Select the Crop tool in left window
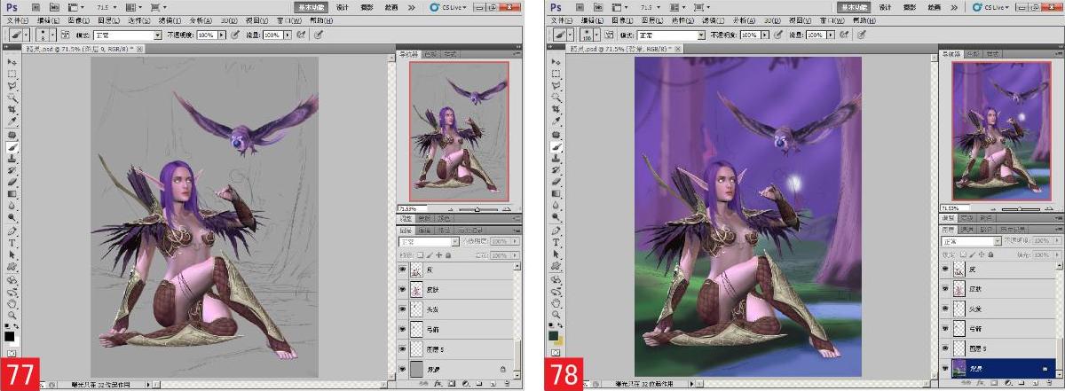This screenshot has height=391, width=1065. (12, 109)
